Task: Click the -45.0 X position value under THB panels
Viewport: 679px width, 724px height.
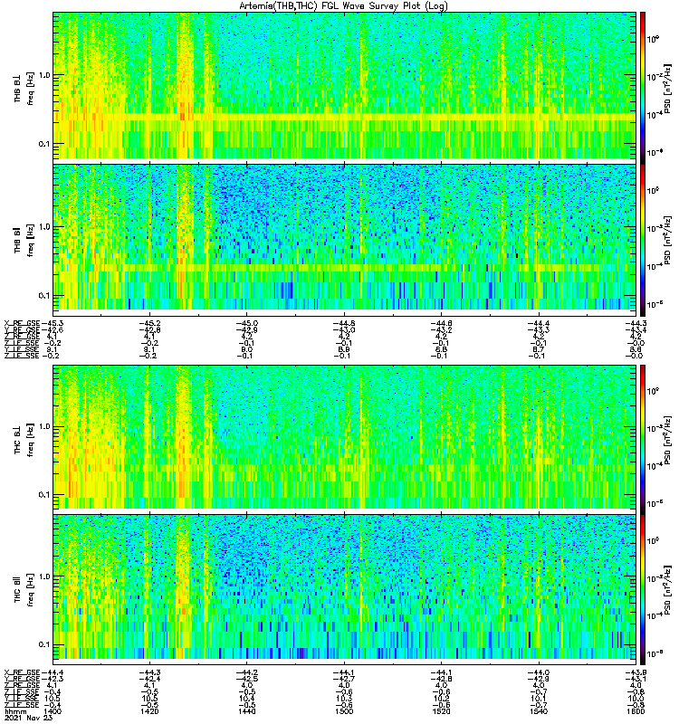Action: click(x=246, y=323)
